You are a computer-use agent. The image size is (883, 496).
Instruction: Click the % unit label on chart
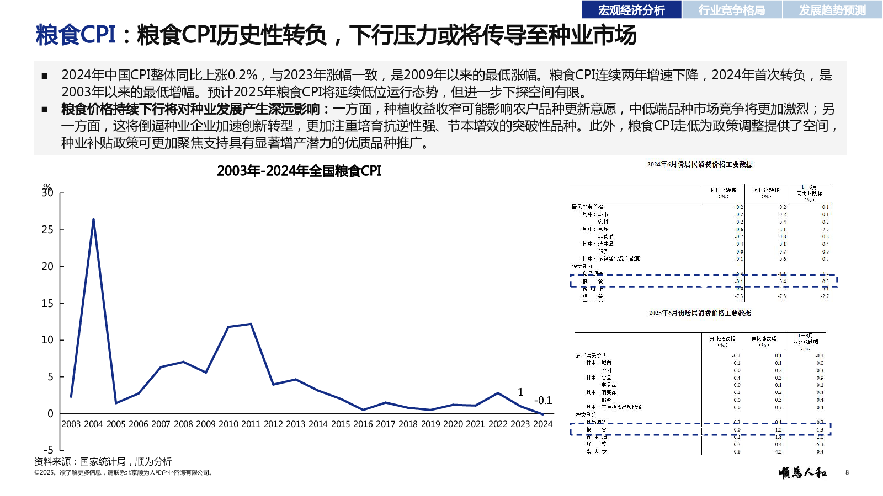pos(47,187)
